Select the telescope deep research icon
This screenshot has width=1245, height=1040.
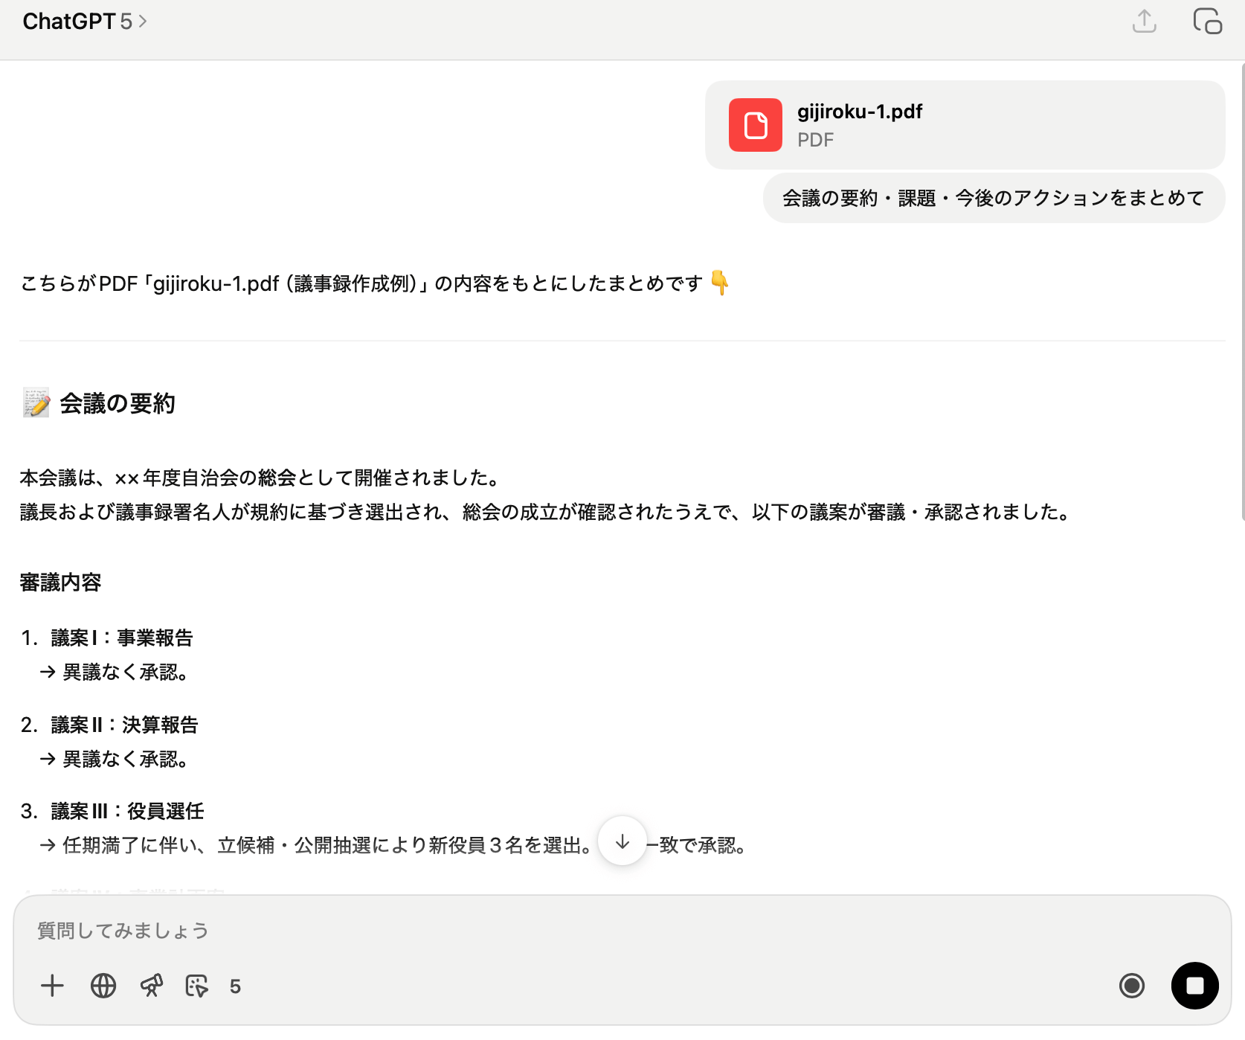(152, 986)
